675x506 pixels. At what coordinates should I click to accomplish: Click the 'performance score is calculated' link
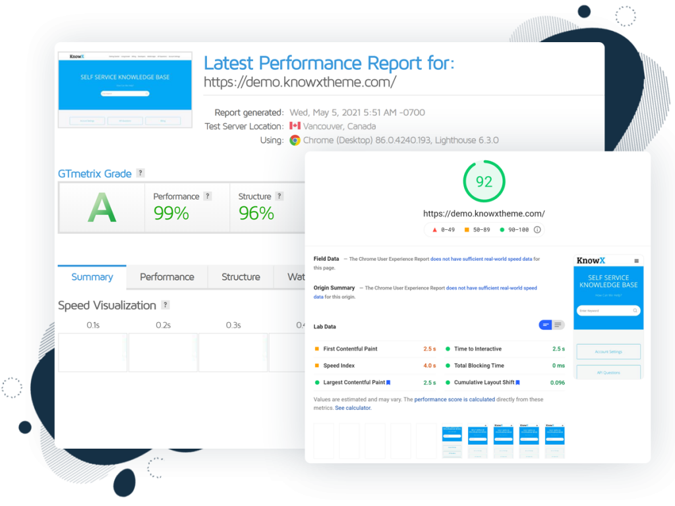(454, 399)
